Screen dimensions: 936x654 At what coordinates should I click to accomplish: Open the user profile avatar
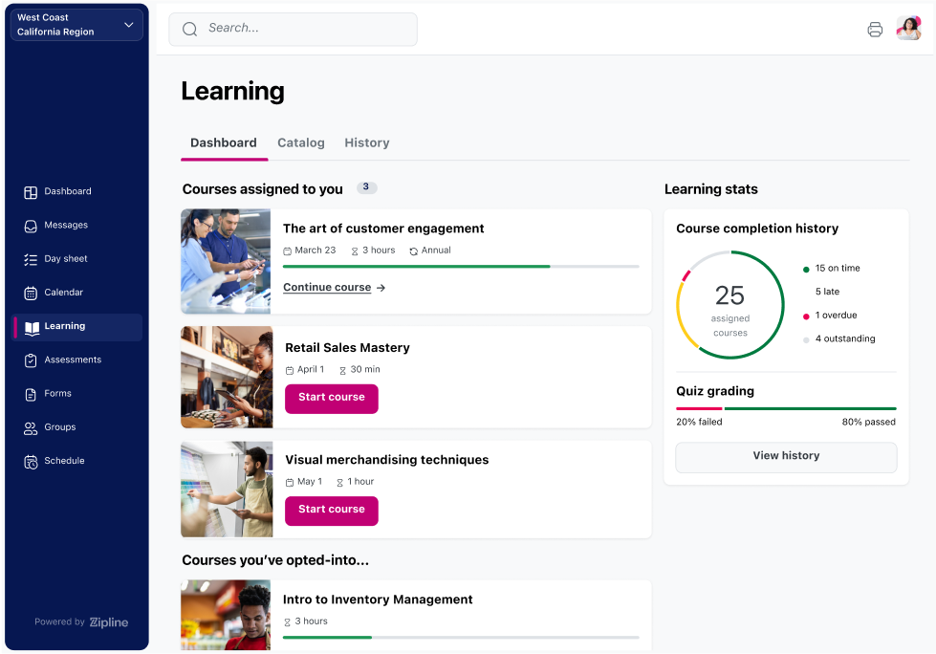(908, 29)
